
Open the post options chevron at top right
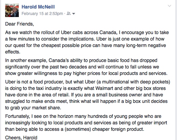pos(169,6)
